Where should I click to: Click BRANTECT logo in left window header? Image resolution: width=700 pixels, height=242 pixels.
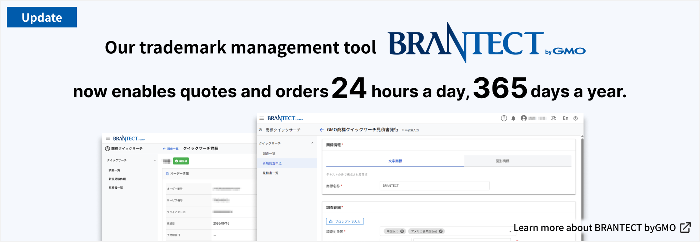click(x=129, y=138)
